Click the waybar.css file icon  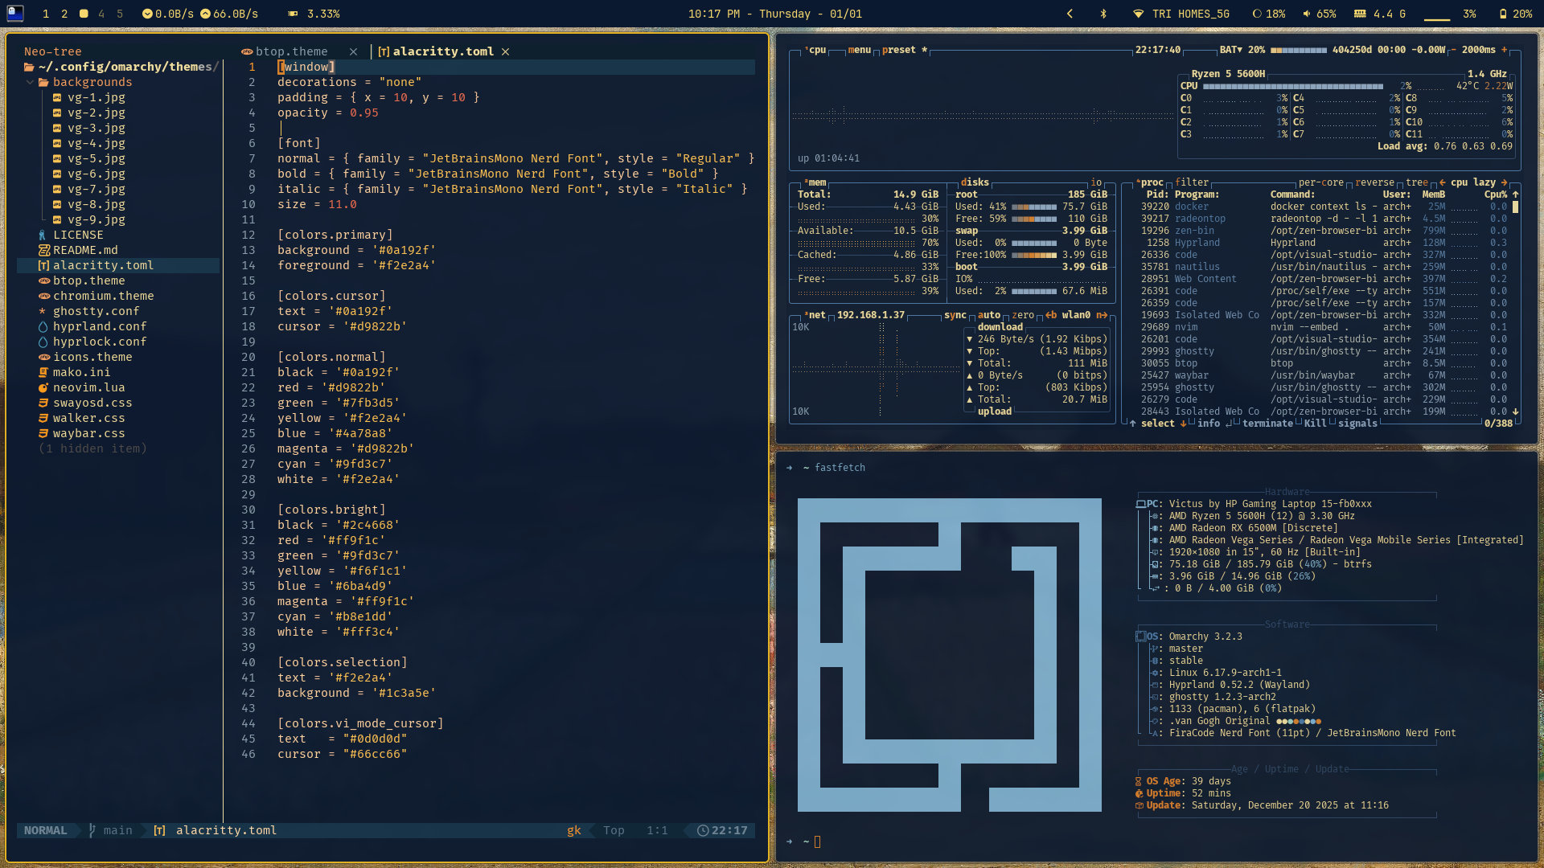[43, 433]
